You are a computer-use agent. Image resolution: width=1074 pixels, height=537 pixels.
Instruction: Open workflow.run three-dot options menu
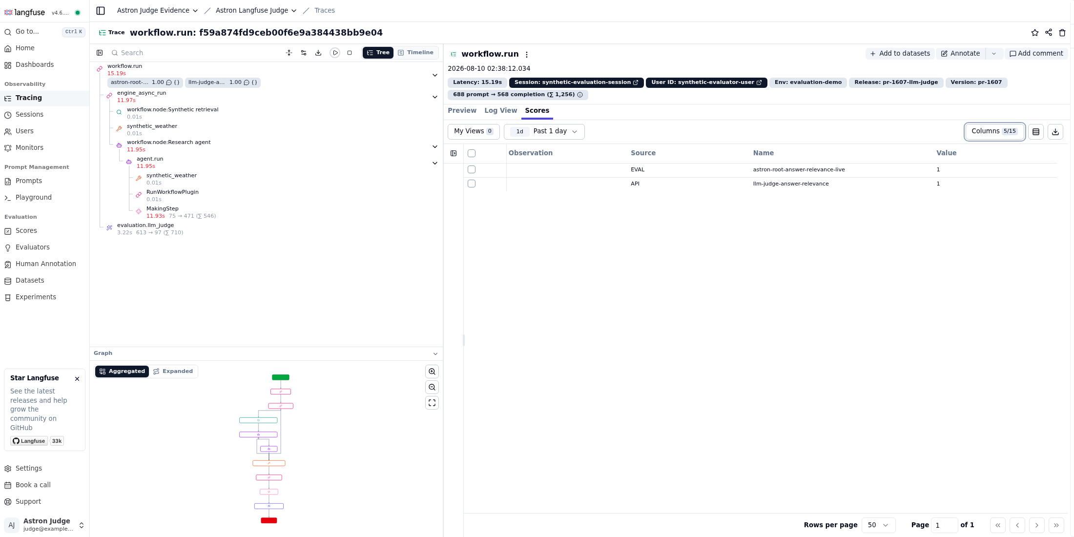click(527, 55)
